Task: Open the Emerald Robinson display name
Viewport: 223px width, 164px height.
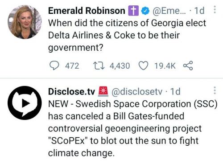Action: point(87,11)
